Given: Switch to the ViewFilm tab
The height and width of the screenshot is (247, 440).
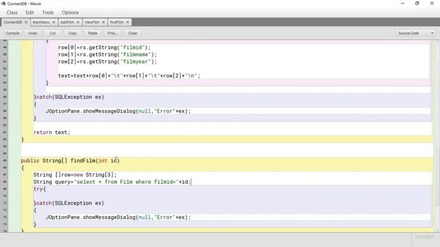Looking at the screenshot, I should click(91, 22).
